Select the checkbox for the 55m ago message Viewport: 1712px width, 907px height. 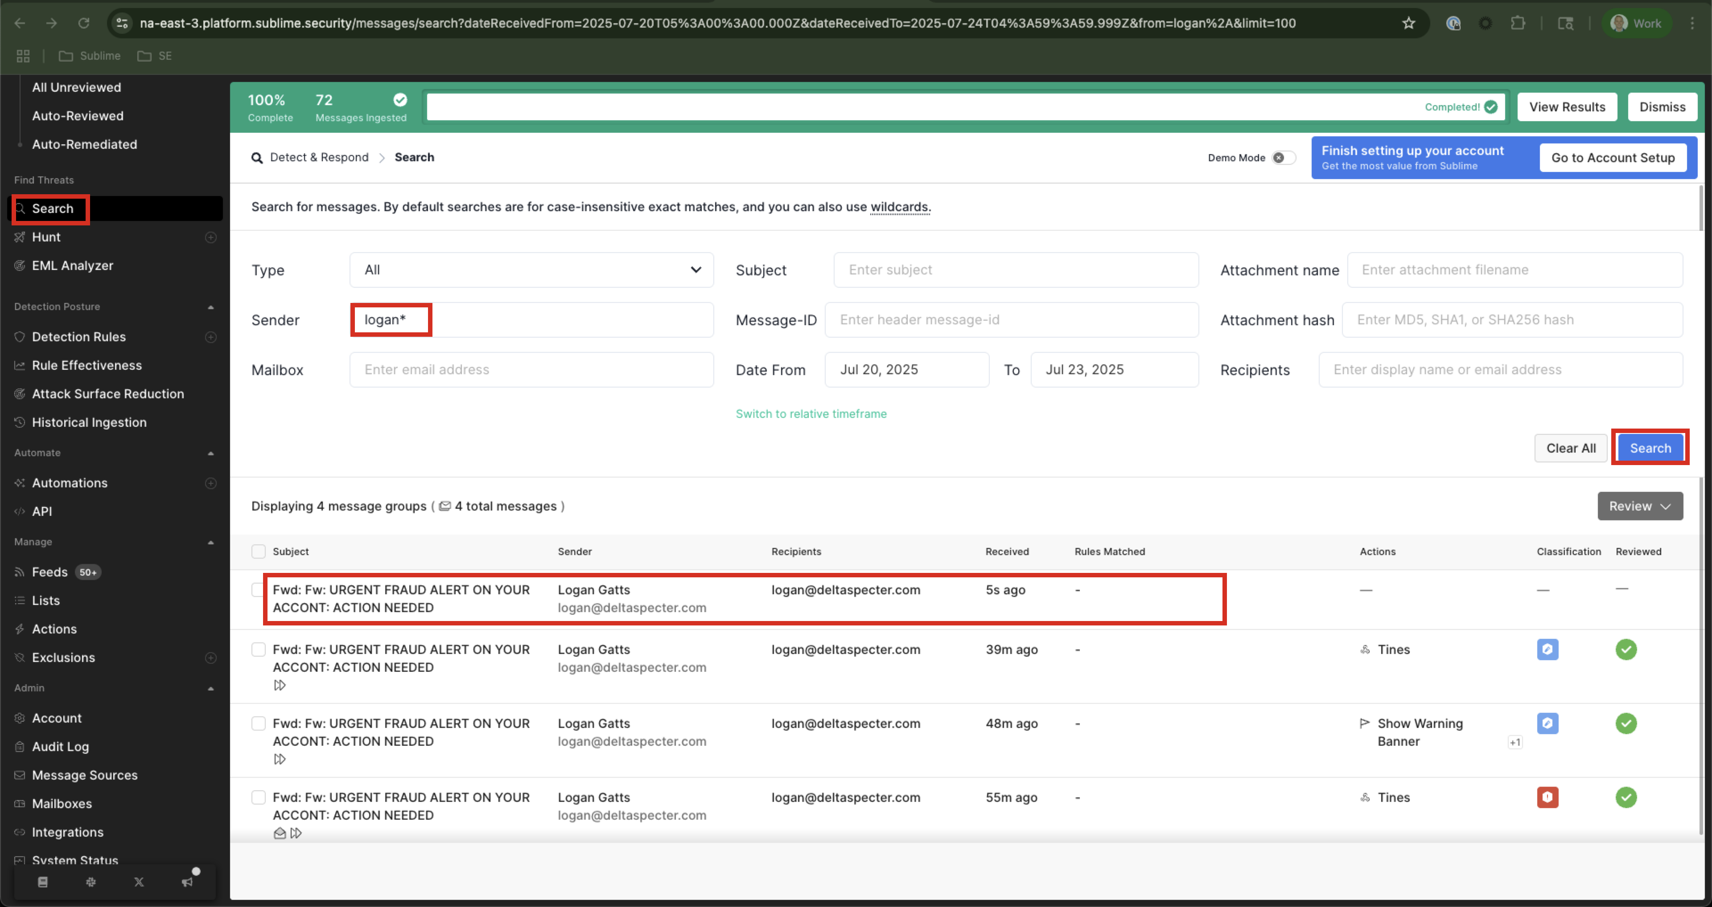[259, 797]
